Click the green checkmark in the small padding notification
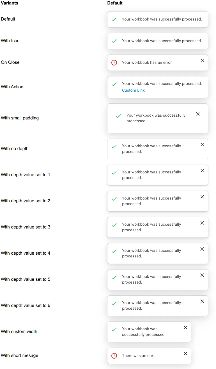The width and height of the screenshot is (216, 369). tap(119, 116)
